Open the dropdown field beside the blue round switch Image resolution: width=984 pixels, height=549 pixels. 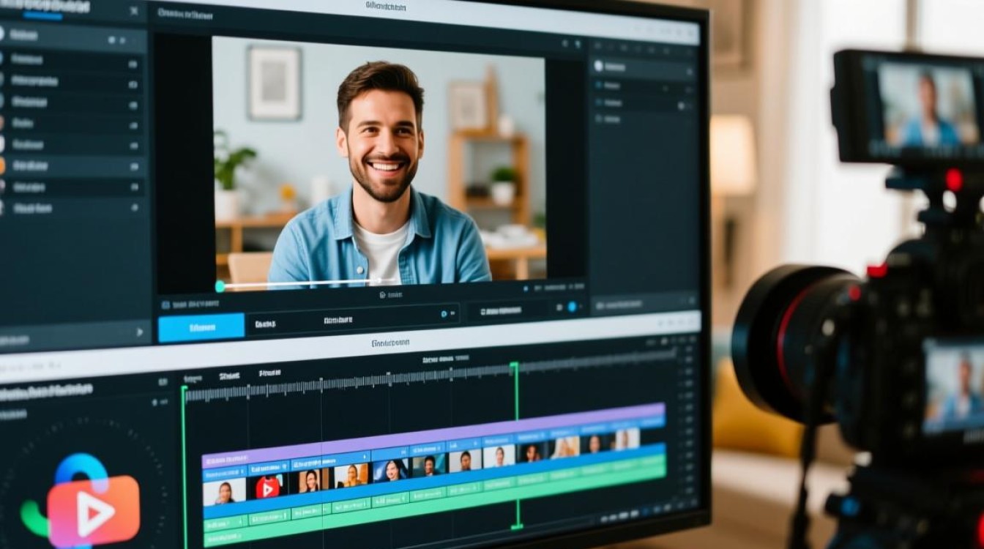pyautogui.click(x=507, y=310)
